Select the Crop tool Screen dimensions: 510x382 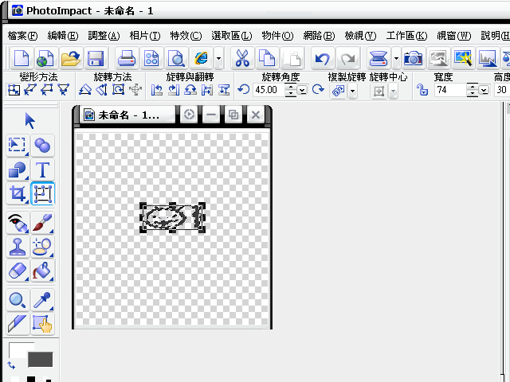(x=18, y=193)
